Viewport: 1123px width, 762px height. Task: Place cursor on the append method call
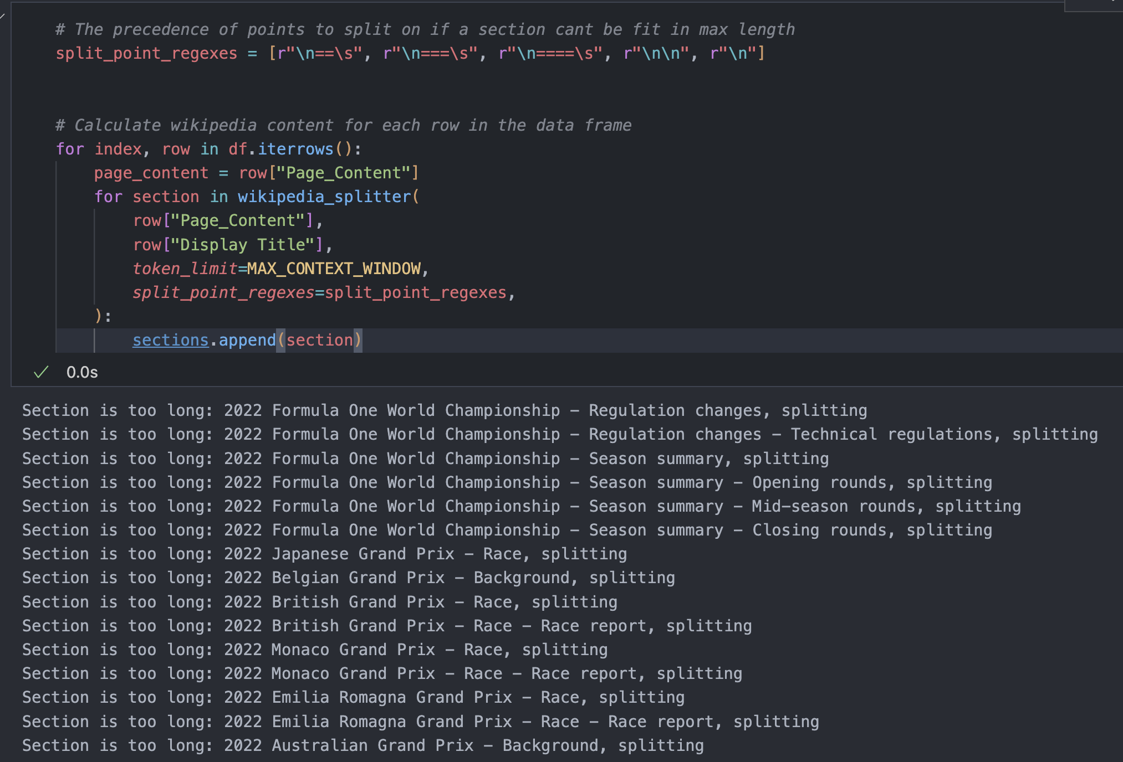click(x=247, y=340)
